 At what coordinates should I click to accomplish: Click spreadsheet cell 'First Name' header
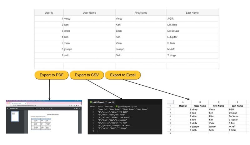pyautogui.click(x=218, y=106)
